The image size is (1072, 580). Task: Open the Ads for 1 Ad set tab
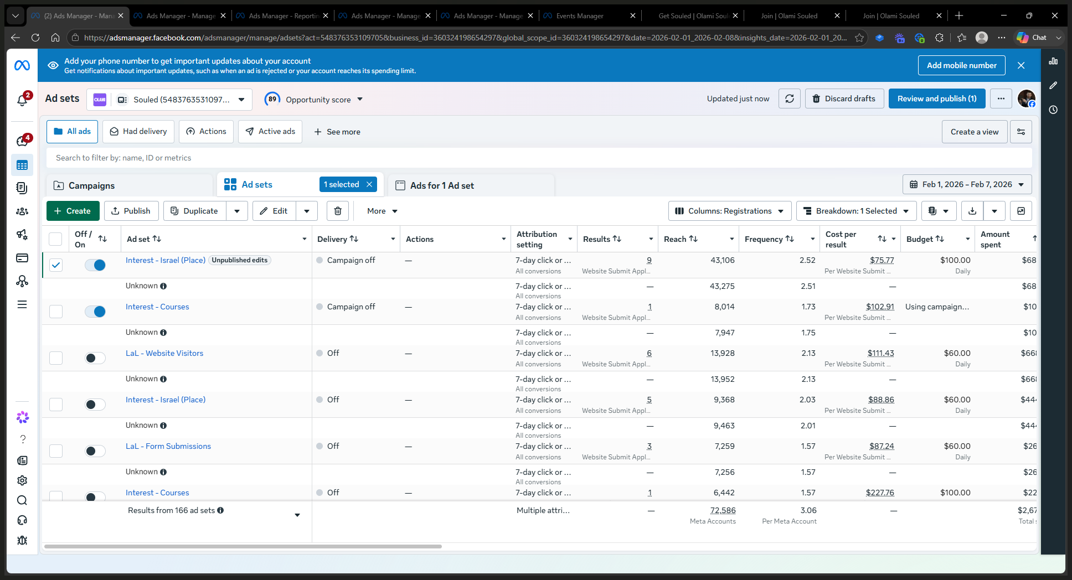[x=471, y=185]
